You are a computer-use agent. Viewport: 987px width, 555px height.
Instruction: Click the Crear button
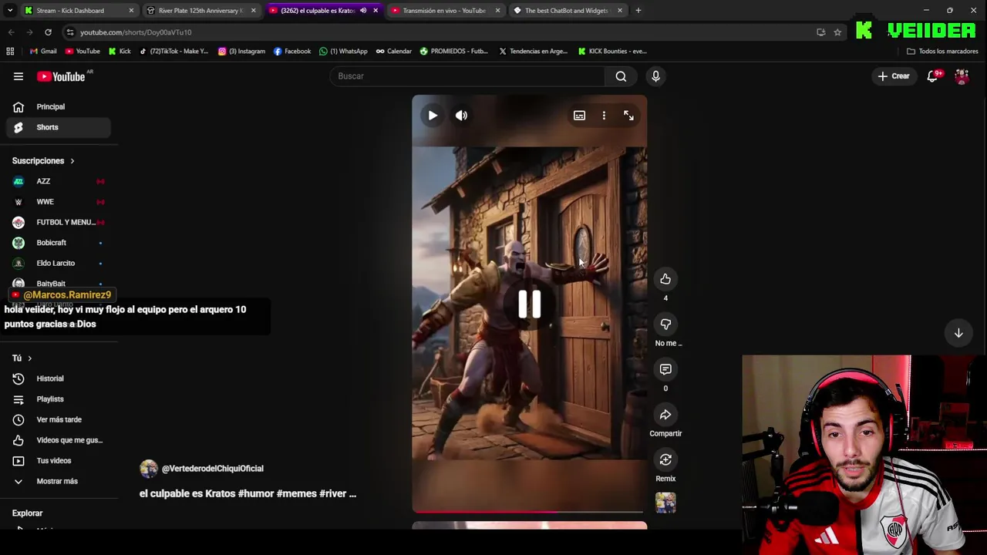coord(894,76)
